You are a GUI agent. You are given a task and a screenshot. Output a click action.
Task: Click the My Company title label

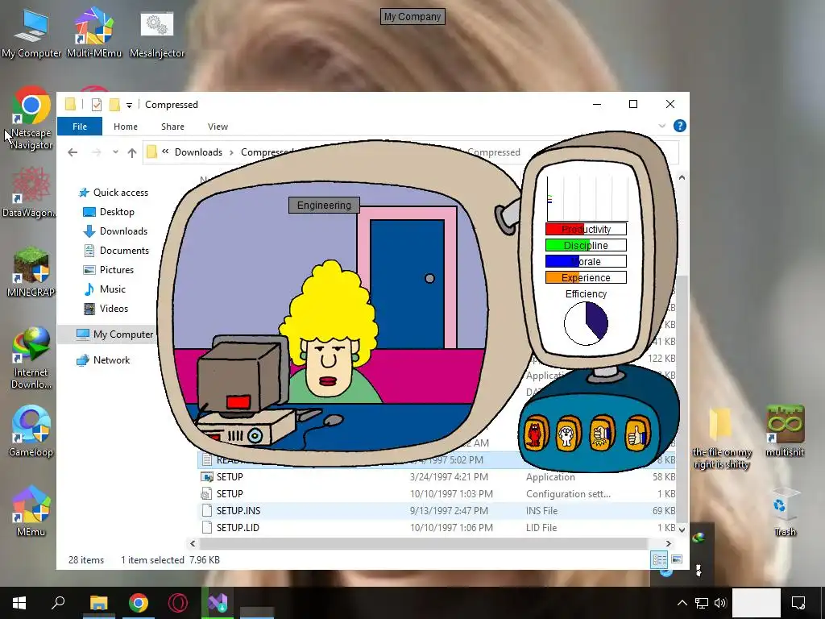[412, 17]
